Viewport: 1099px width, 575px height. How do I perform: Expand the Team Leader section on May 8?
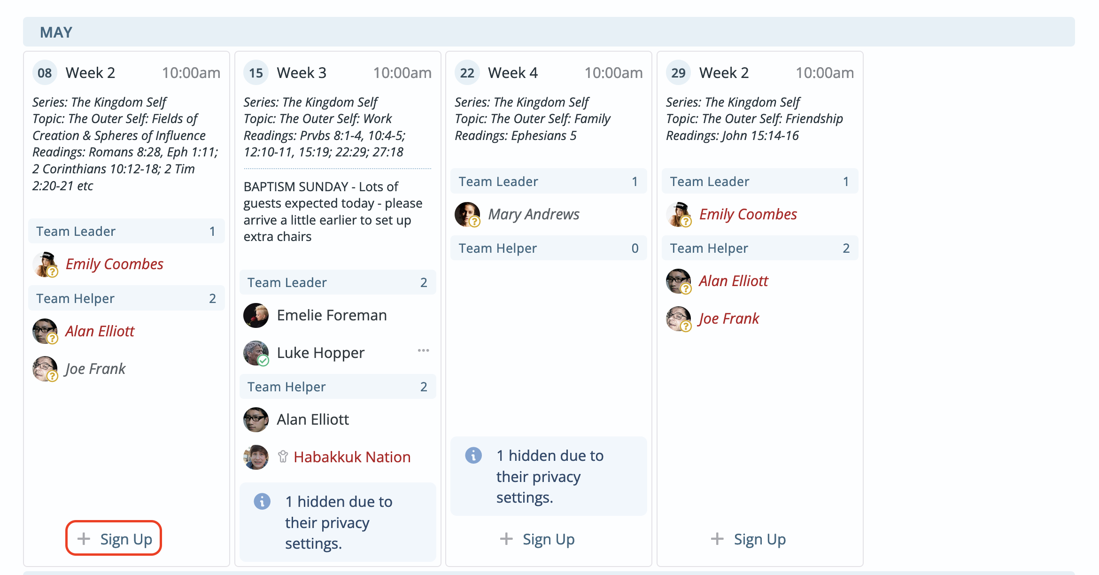point(126,231)
